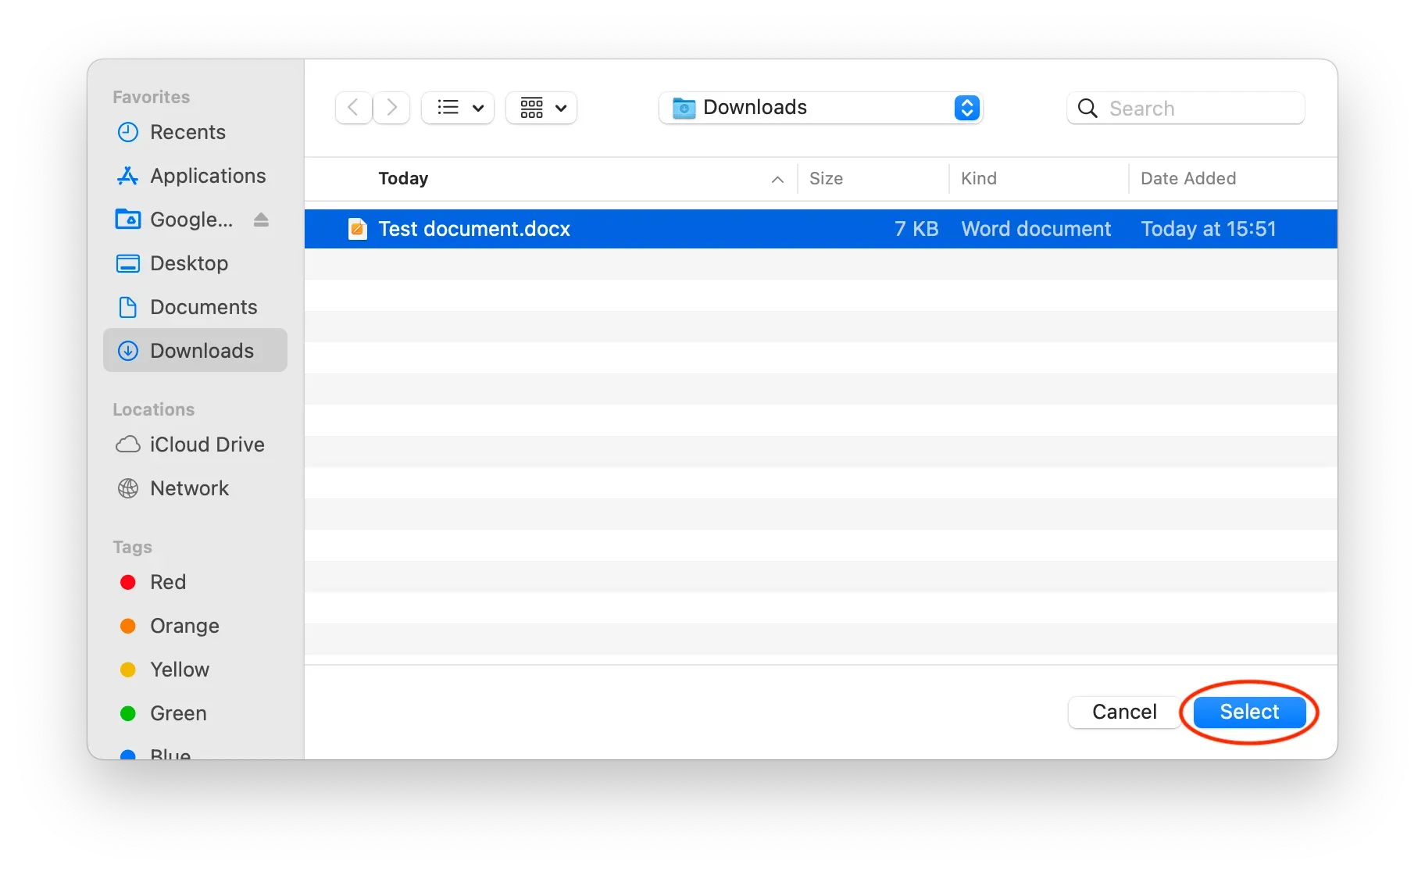Click the back navigation arrow
The height and width of the screenshot is (875, 1425).
[x=352, y=108]
